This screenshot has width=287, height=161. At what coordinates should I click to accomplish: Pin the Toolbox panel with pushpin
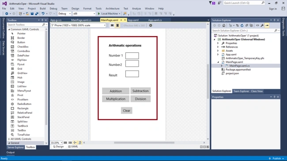click(42, 20)
